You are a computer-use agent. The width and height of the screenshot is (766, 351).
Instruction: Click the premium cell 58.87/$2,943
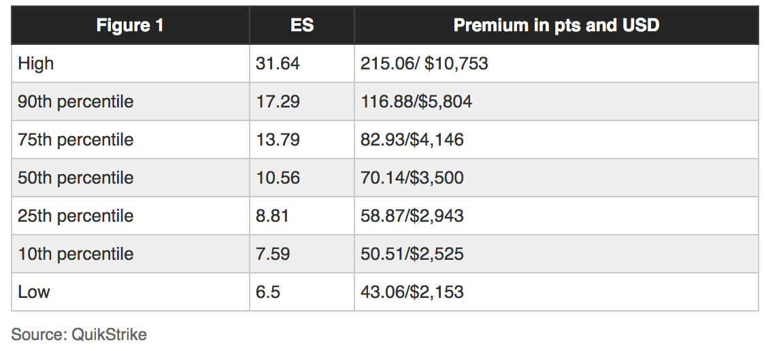[x=412, y=216]
